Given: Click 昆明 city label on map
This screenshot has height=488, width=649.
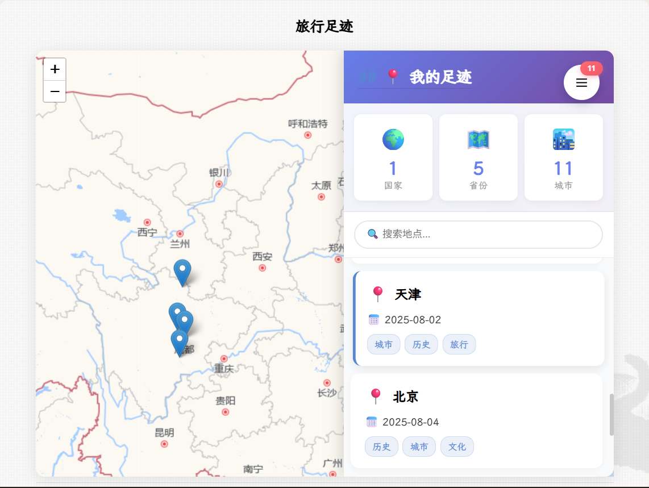Looking at the screenshot, I should coord(164,432).
